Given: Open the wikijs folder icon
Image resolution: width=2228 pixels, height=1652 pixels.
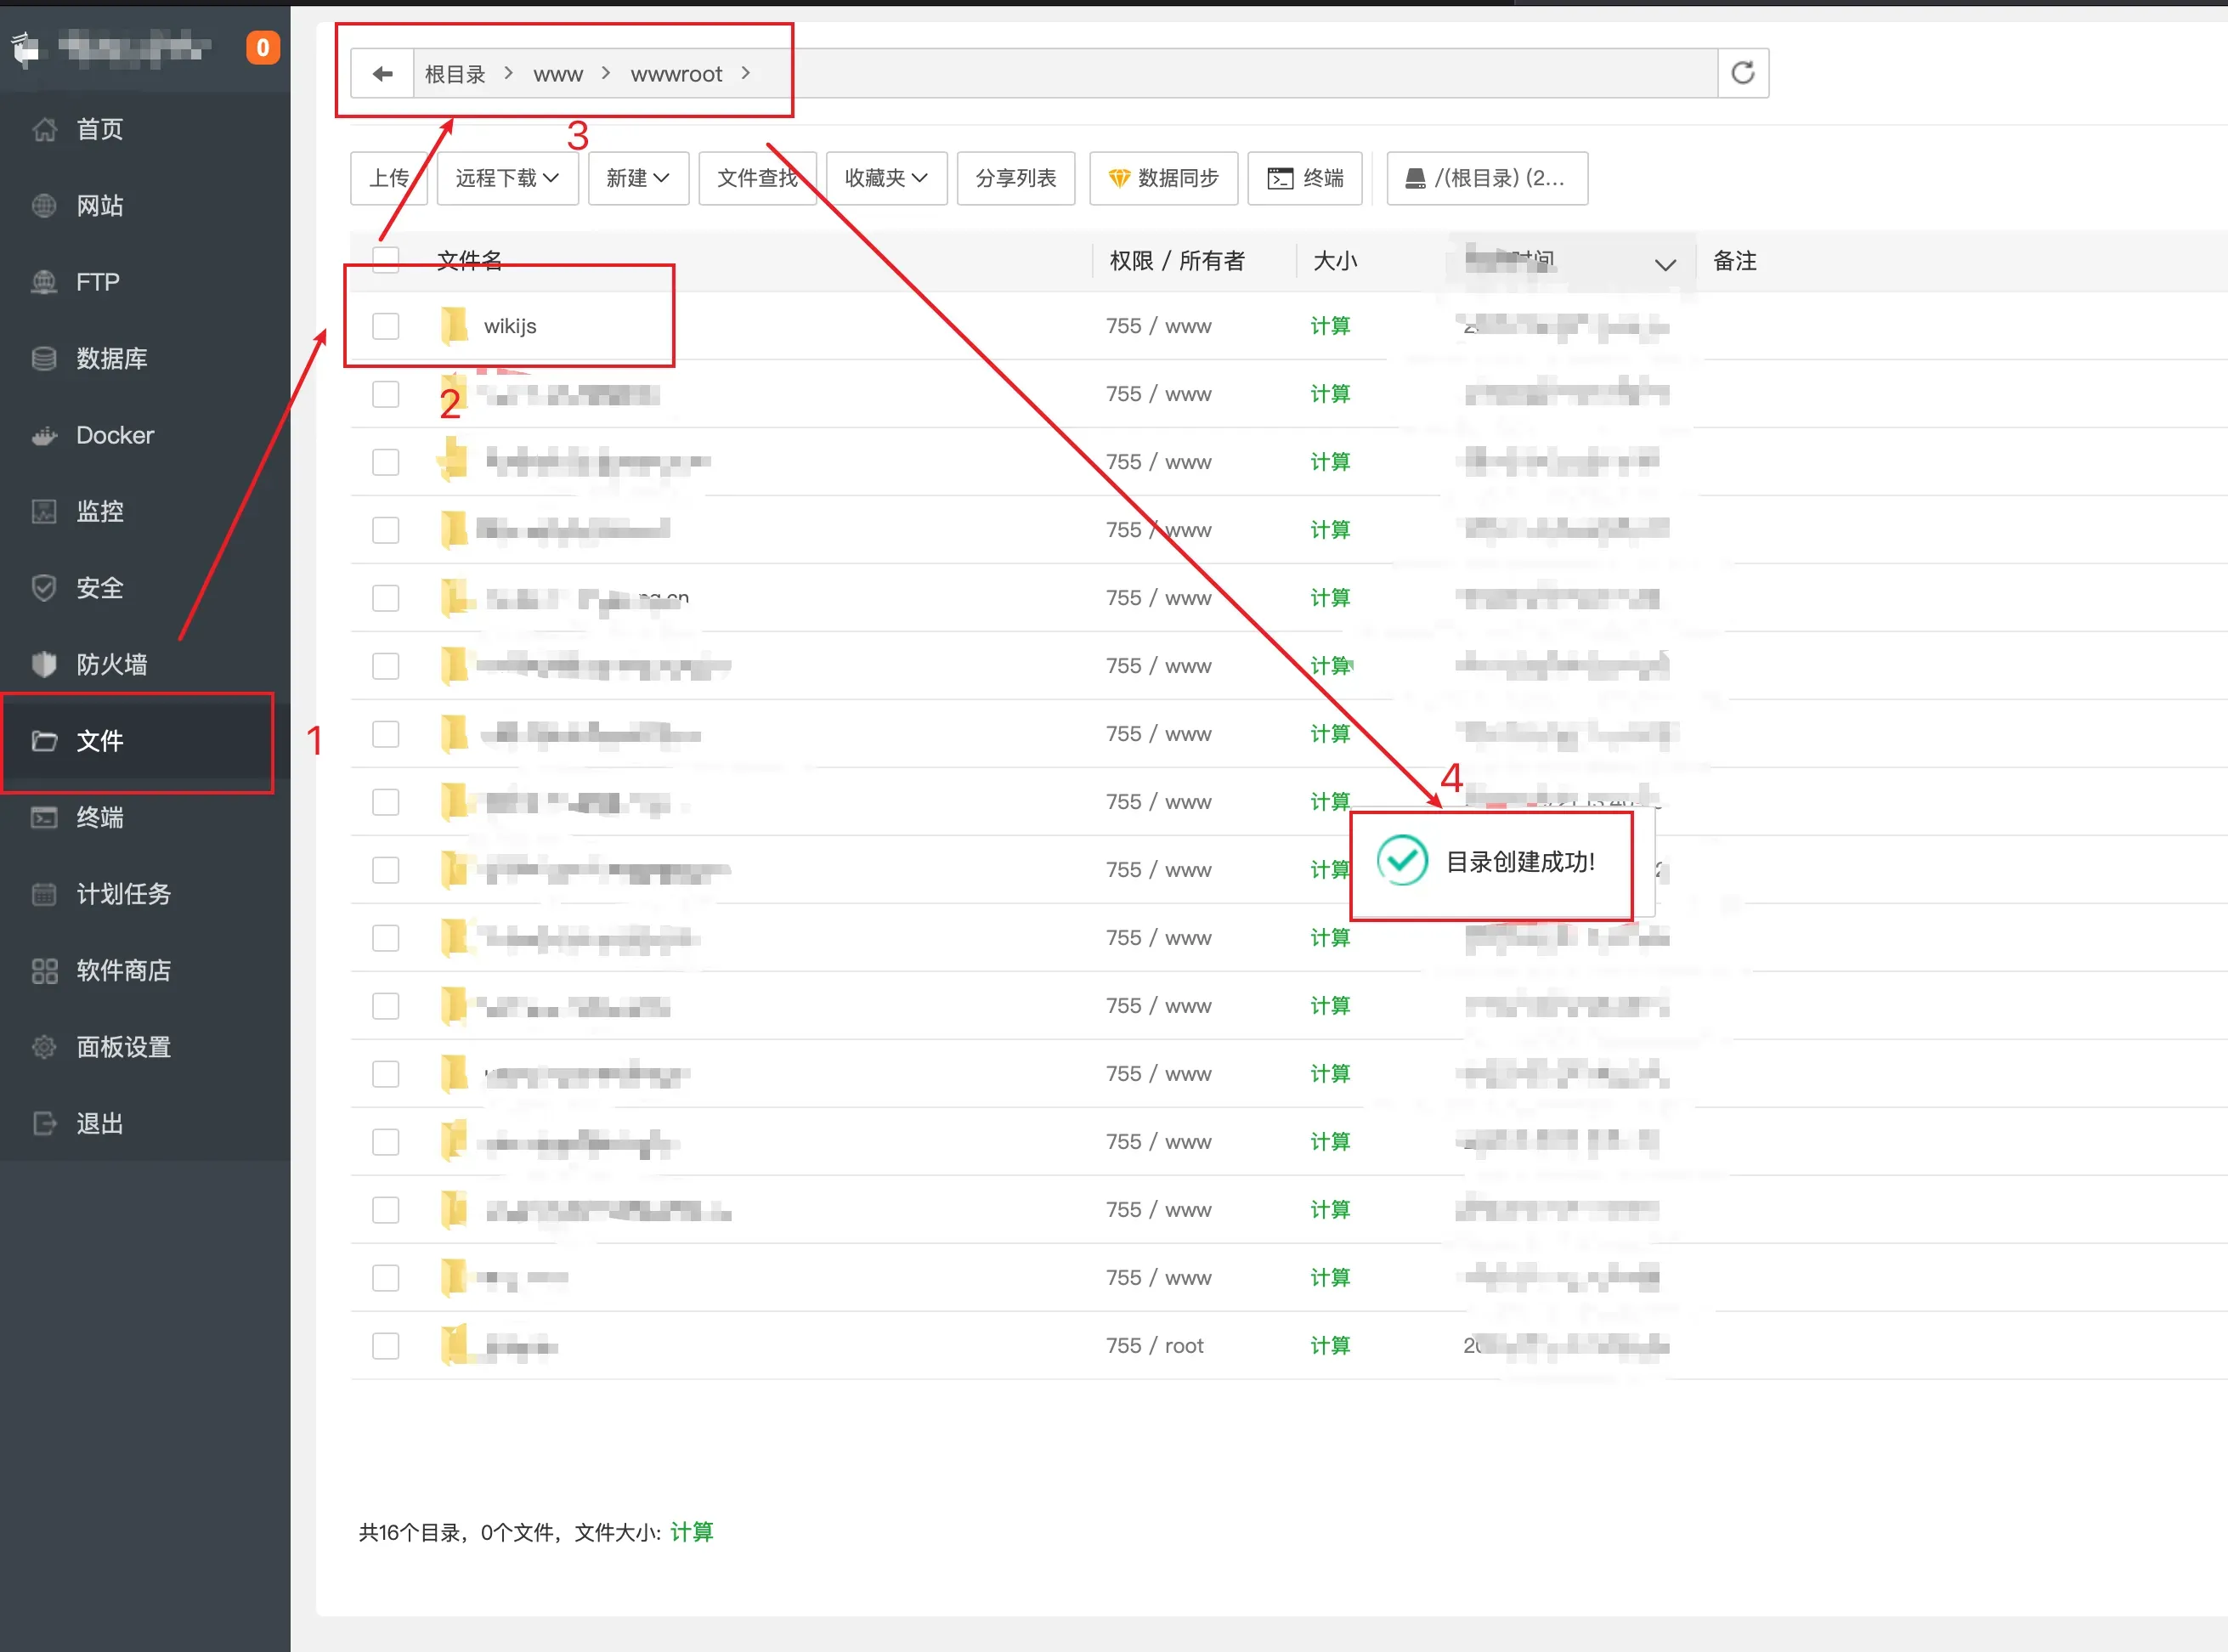Looking at the screenshot, I should point(454,326).
